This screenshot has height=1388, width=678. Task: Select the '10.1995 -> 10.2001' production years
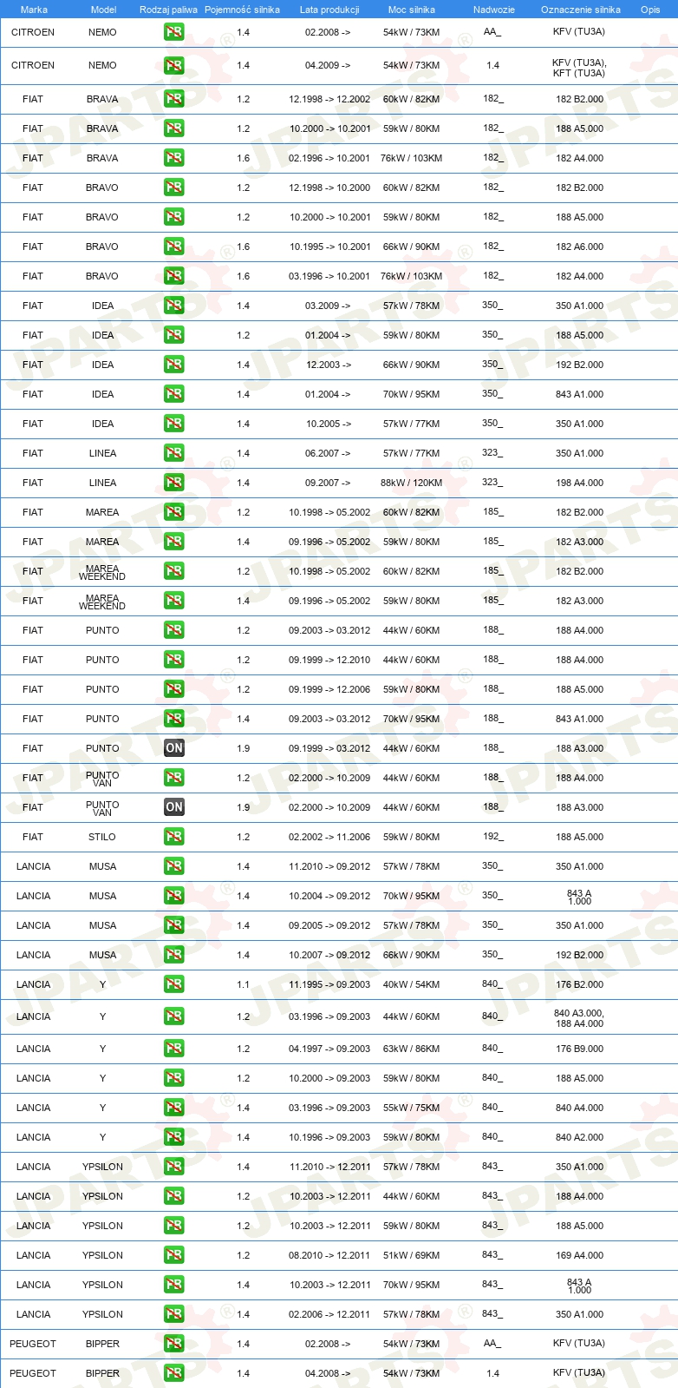click(x=329, y=247)
